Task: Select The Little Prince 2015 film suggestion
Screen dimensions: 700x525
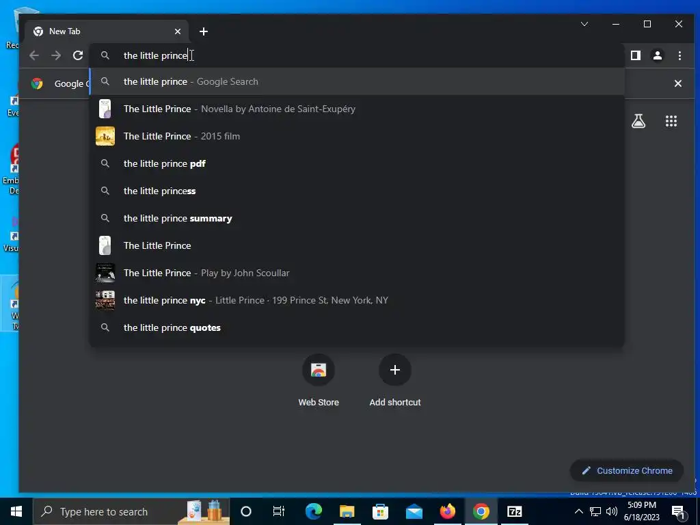Action: click(357, 136)
